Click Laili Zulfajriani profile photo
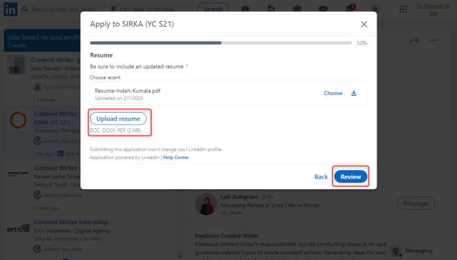This screenshot has height=260, width=457. [x=206, y=204]
